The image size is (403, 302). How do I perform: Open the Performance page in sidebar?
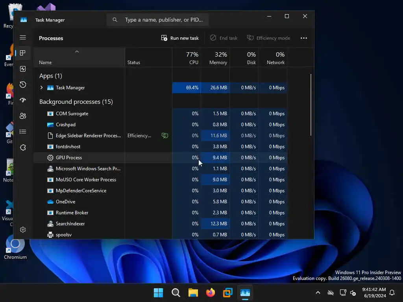22,69
